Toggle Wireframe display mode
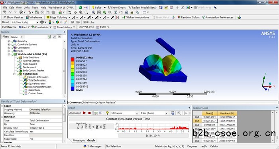The width and height of the screenshot is (279, 149). point(34,17)
